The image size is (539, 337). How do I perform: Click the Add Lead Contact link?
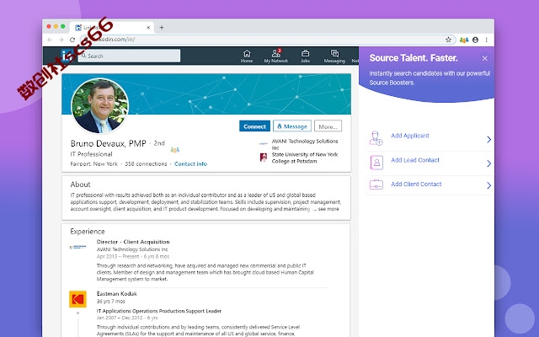(415, 160)
